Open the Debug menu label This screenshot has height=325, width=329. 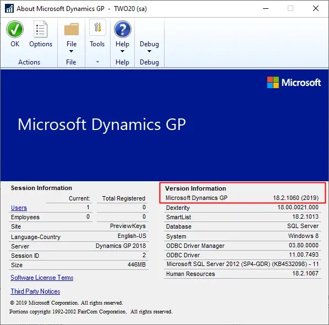pos(149,44)
